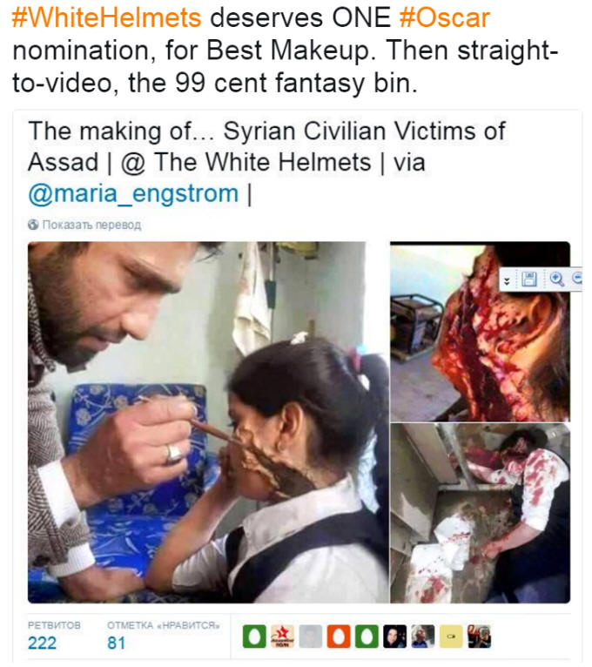This screenshot has height=667, width=592.
Task: Open the orange egg avatar
Action: tap(339, 637)
